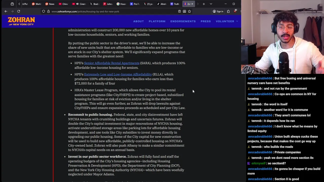Switch to the Pro Fo tab

(135, 4)
